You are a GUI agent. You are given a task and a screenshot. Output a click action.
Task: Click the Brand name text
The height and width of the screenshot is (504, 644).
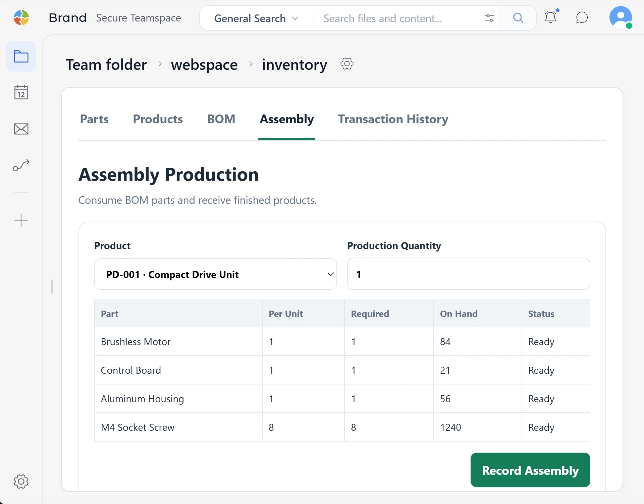68,18
